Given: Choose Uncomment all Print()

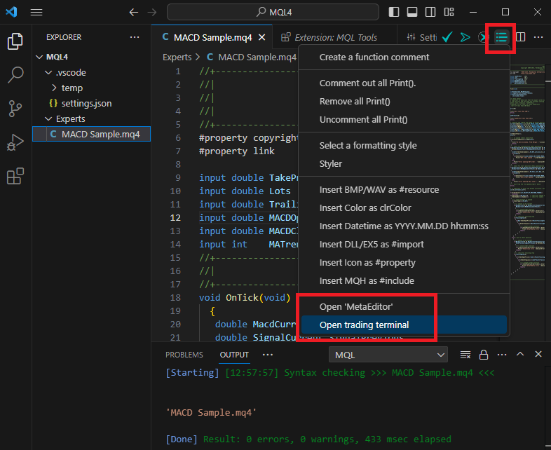Looking at the screenshot, I should point(404,120).
